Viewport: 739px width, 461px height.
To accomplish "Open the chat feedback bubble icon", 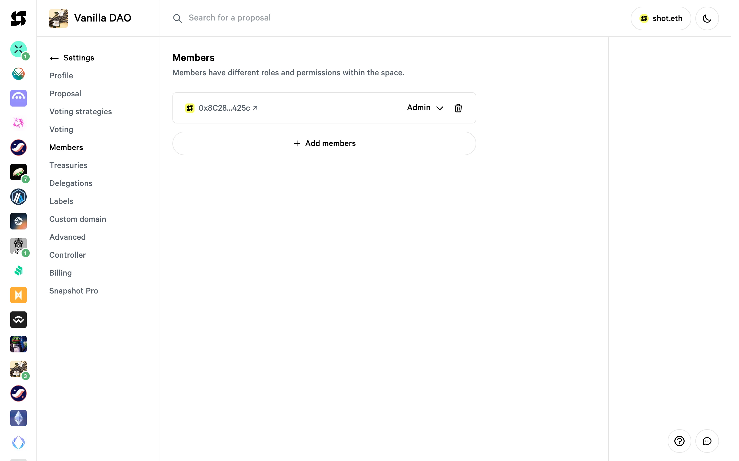I will (707, 441).
